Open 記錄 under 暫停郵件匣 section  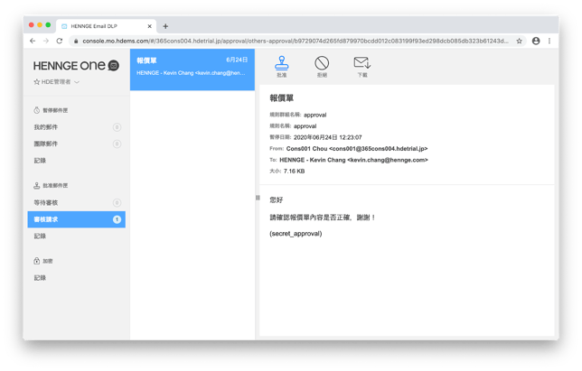pyautogui.click(x=77, y=161)
